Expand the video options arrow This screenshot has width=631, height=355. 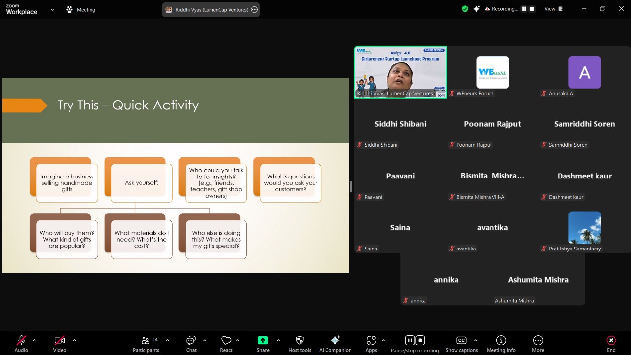(x=74, y=340)
